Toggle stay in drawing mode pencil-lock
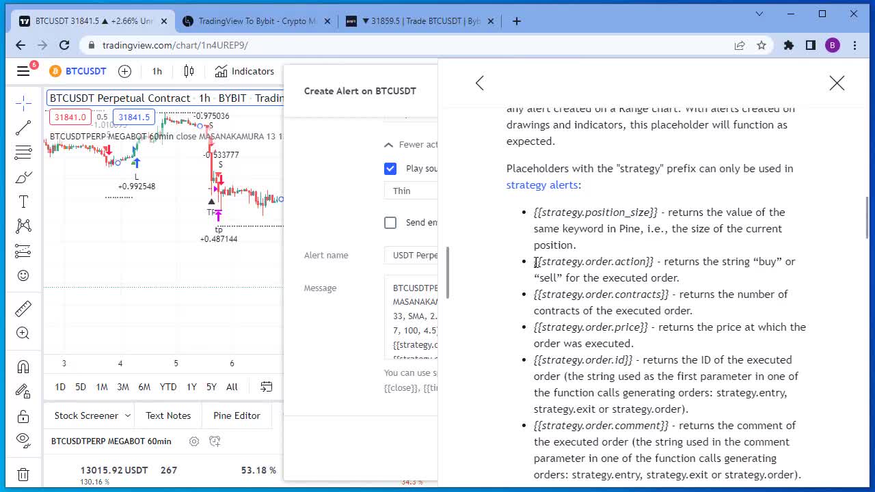This screenshot has width=875, height=492. (x=23, y=392)
